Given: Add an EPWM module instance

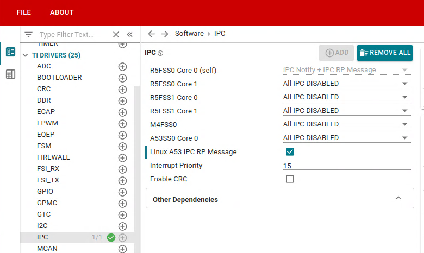Looking at the screenshot, I should click(122, 124).
